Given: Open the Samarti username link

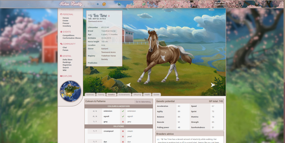Looking at the screenshot, I should (91, 4).
